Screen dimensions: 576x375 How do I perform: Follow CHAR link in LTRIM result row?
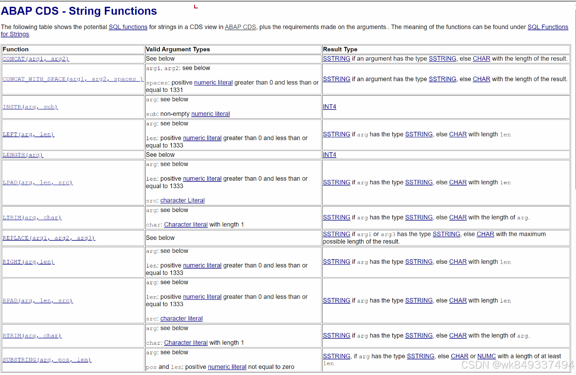click(x=458, y=217)
